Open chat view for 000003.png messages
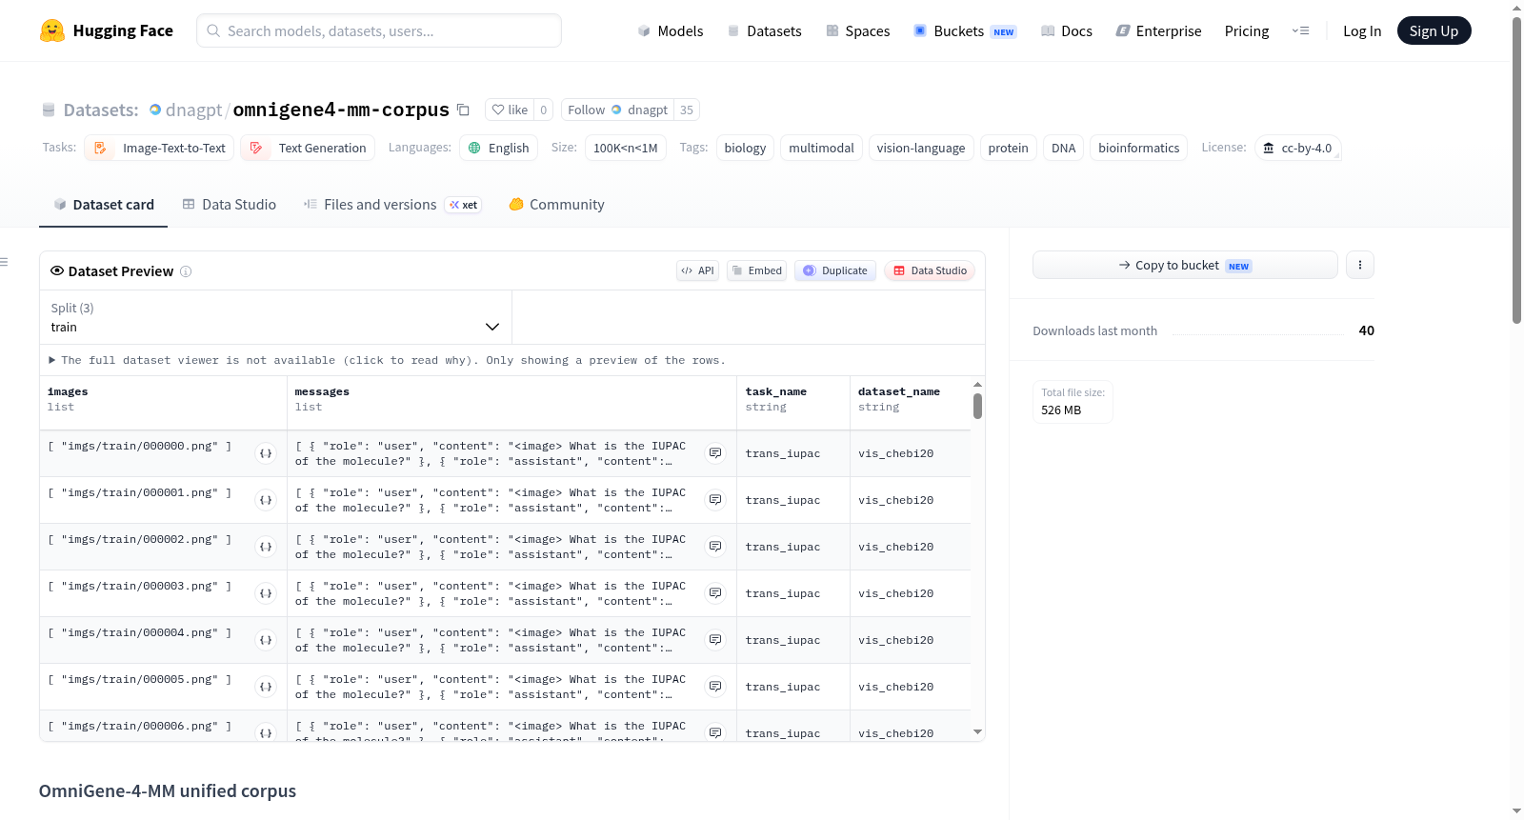Viewport: 1524px width, 820px height. coord(715,593)
